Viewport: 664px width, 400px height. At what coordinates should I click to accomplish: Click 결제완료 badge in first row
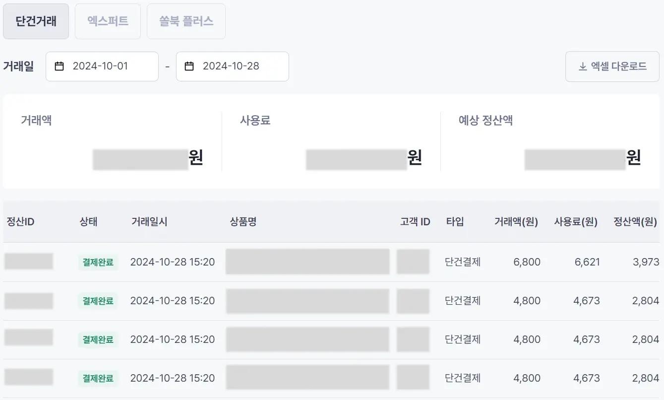[x=98, y=262]
